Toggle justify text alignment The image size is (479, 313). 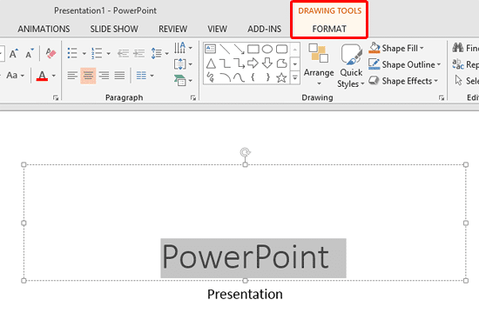pyautogui.click(x=119, y=76)
